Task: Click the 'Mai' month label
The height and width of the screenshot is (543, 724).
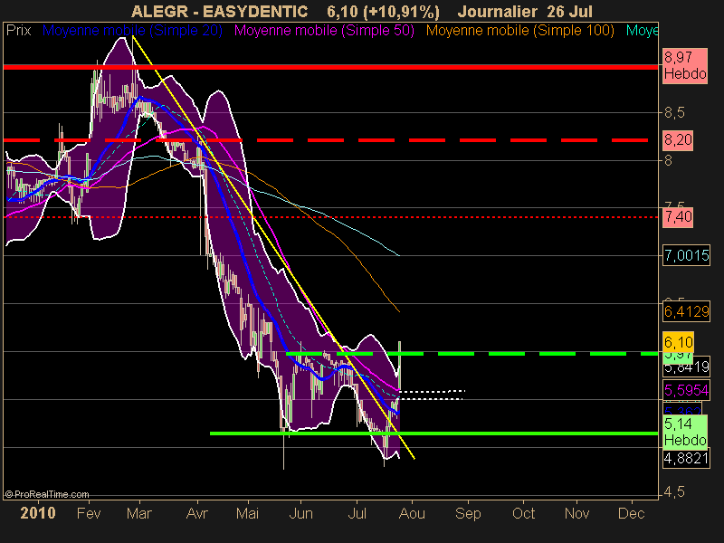Action: (247, 513)
